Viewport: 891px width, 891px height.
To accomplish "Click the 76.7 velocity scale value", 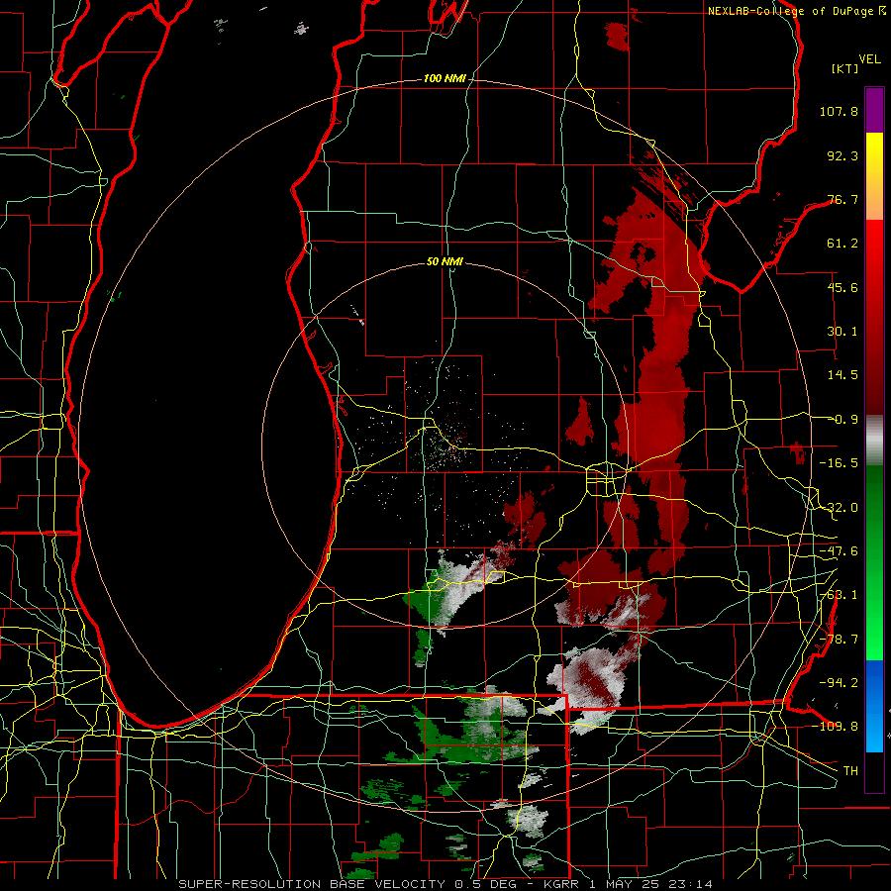I will tap(842, 199).
